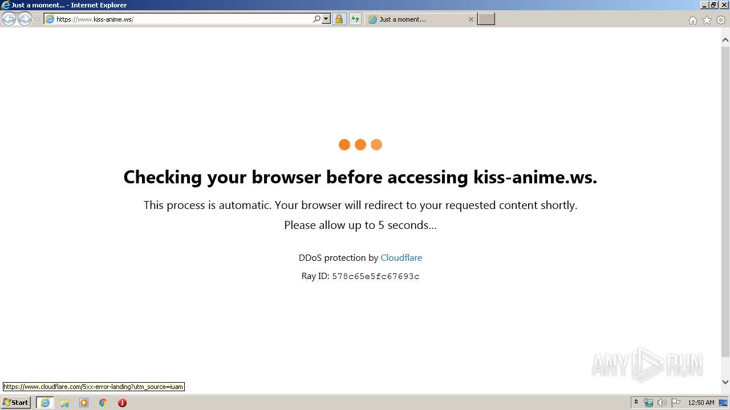Click the browser Back arrow button
This screenshot has width=730, height=410.
9,19
